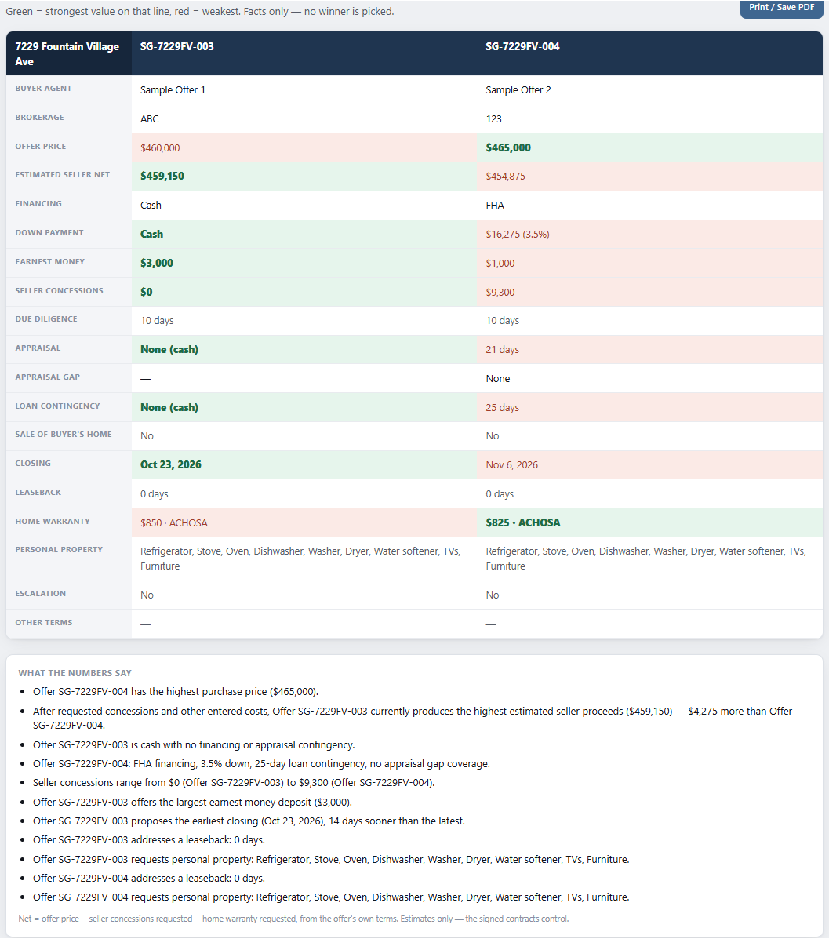Select the highest purchase price bullet
The height and width of the screenshot is (939, 829).
(176, 692)
